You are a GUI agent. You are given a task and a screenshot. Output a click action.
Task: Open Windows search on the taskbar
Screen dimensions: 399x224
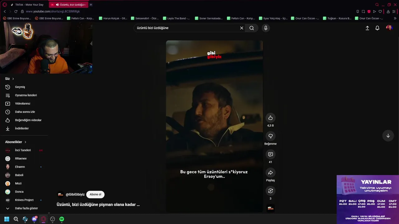16,219
